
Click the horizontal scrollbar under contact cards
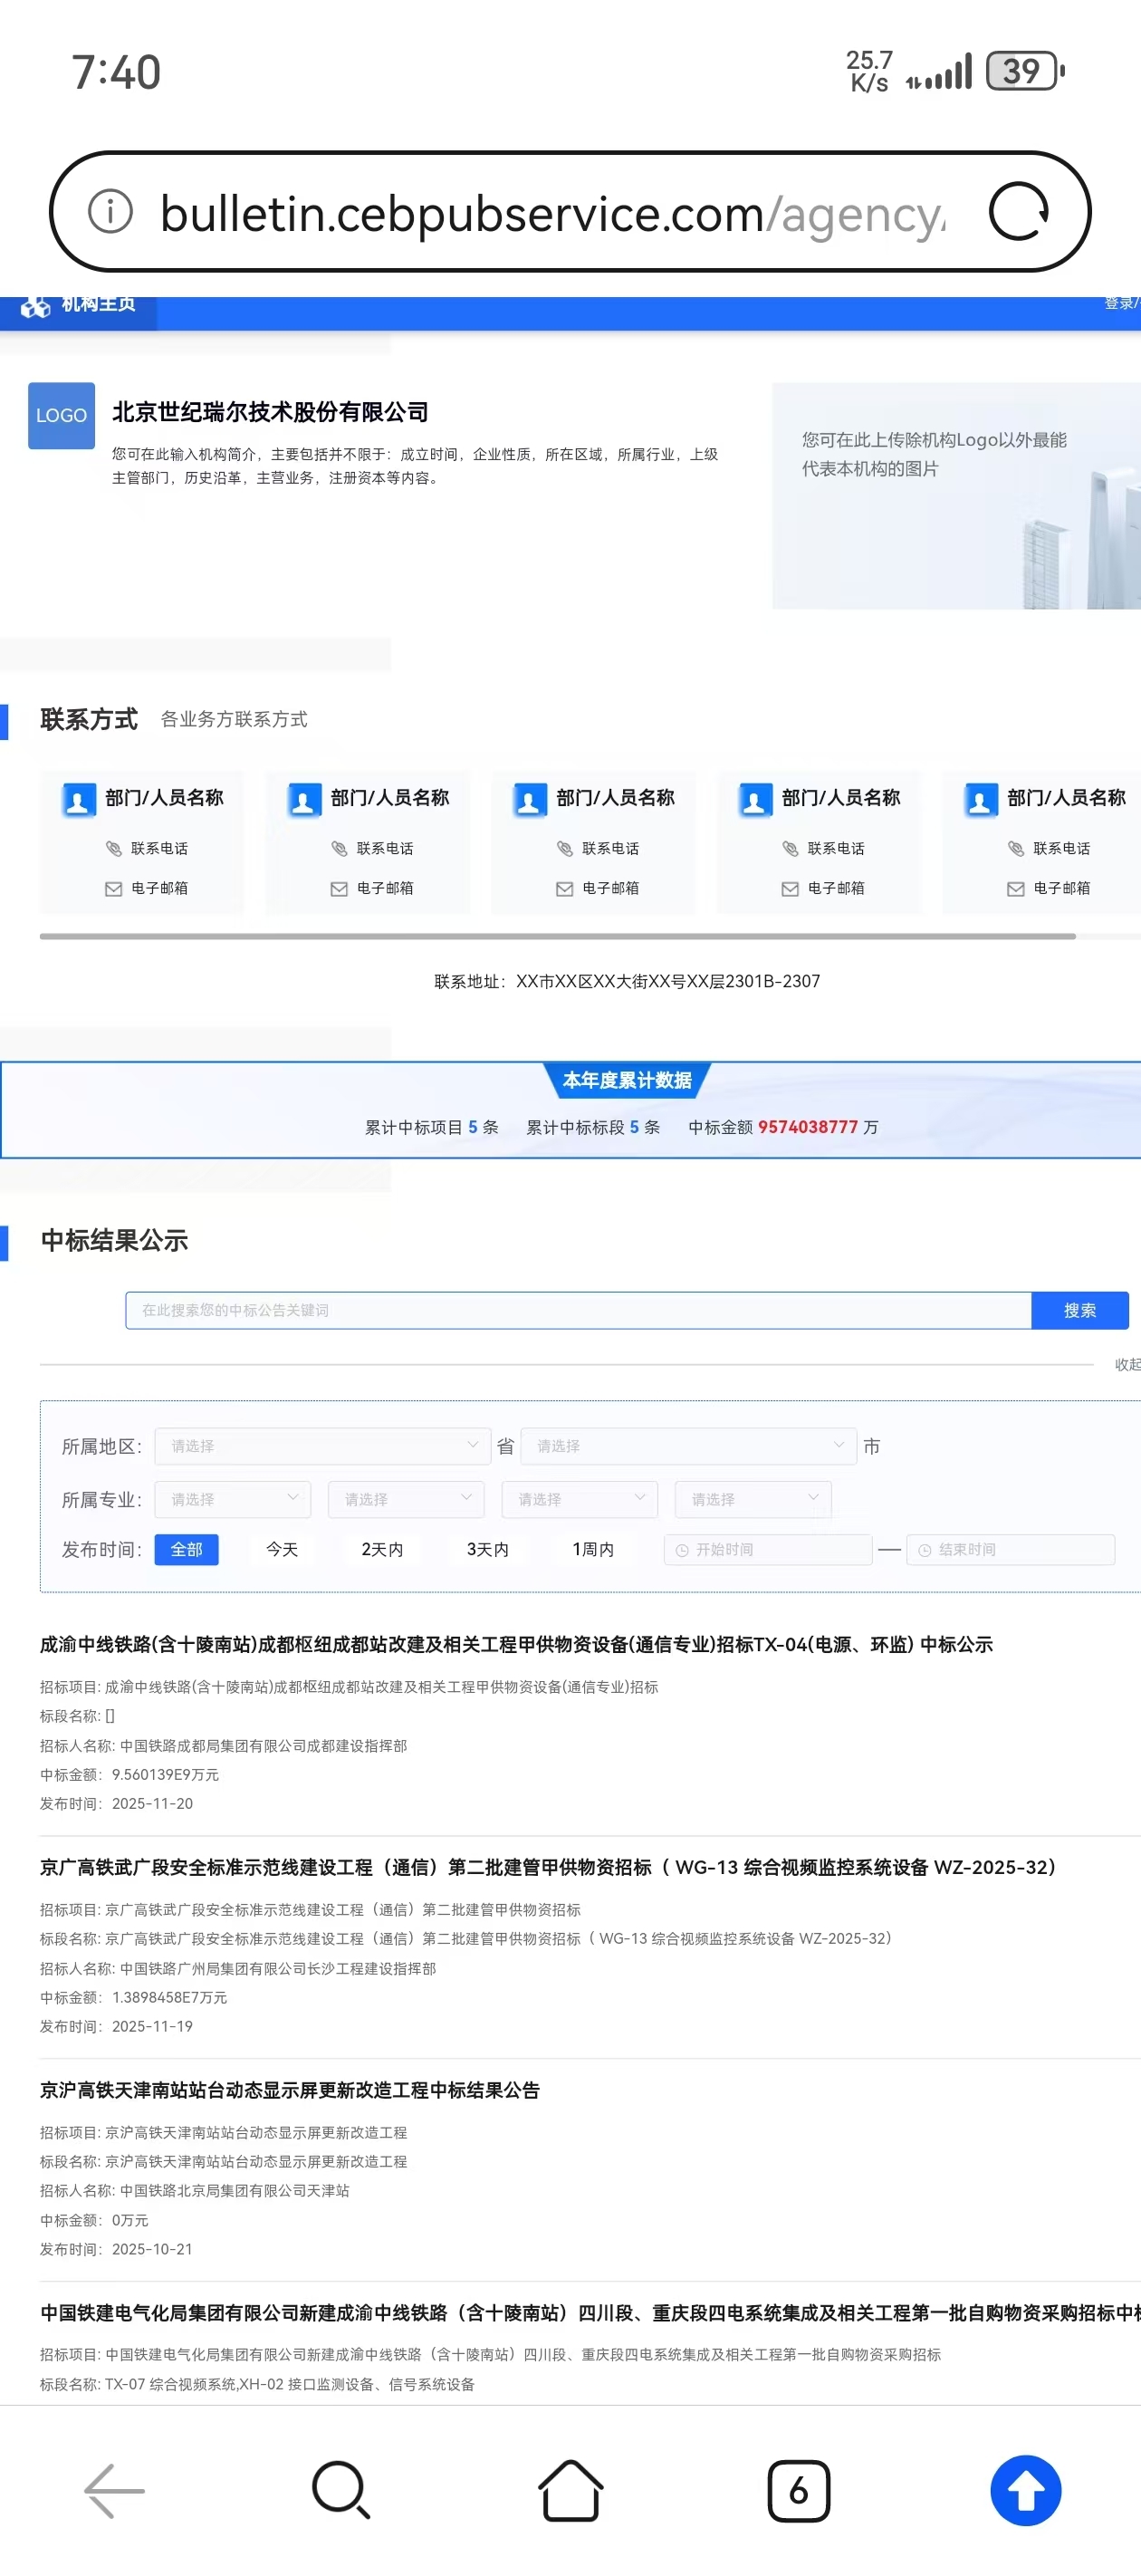(x=557, y=936)
